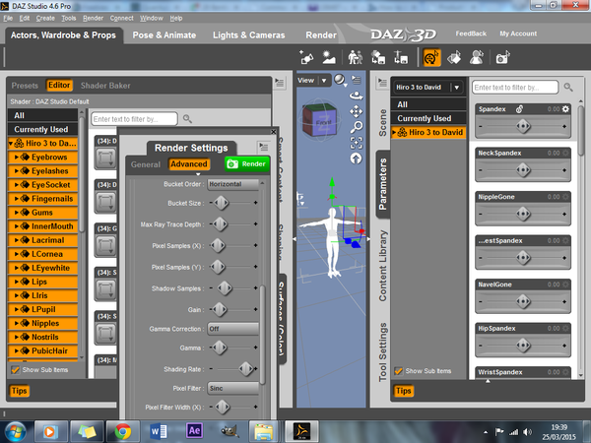Open the Render Settings pane options menu icon

click(263, 147)
